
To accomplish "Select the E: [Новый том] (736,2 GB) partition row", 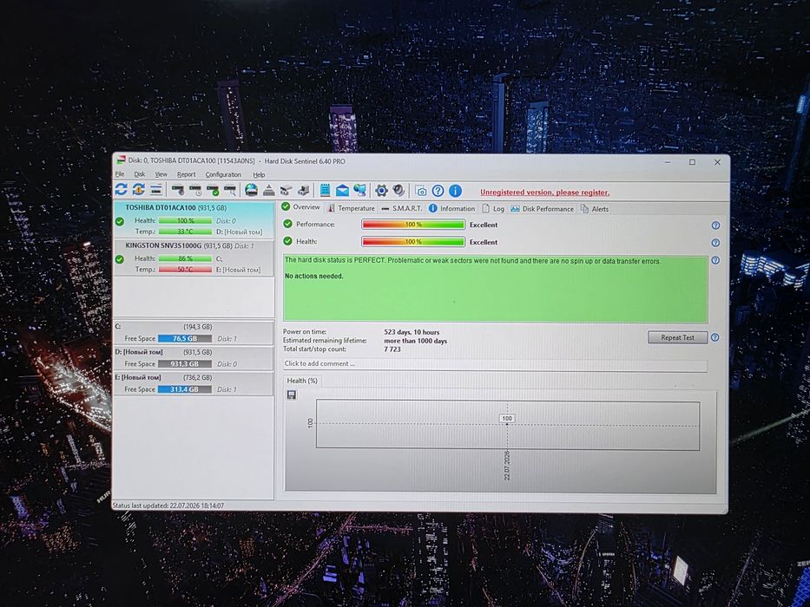I will (x=194, y=383).
